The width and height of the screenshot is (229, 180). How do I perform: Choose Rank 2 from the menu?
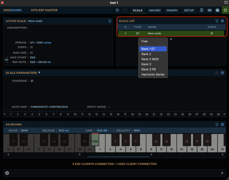(153, 54)
